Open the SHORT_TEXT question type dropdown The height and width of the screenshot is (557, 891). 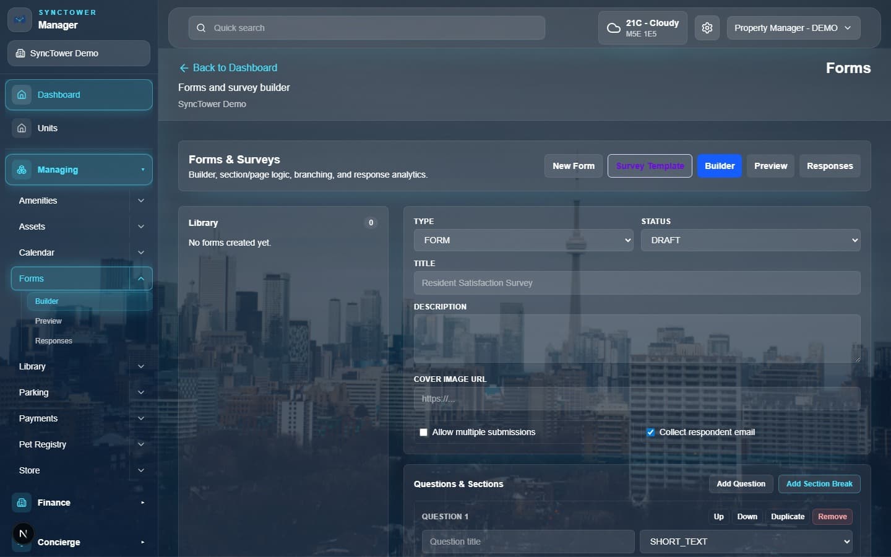746,542
